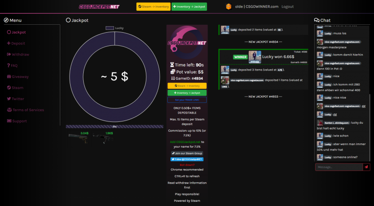Open Terms of Services
The height and width of the screenshot is (206, 374).
pos(26,110)
